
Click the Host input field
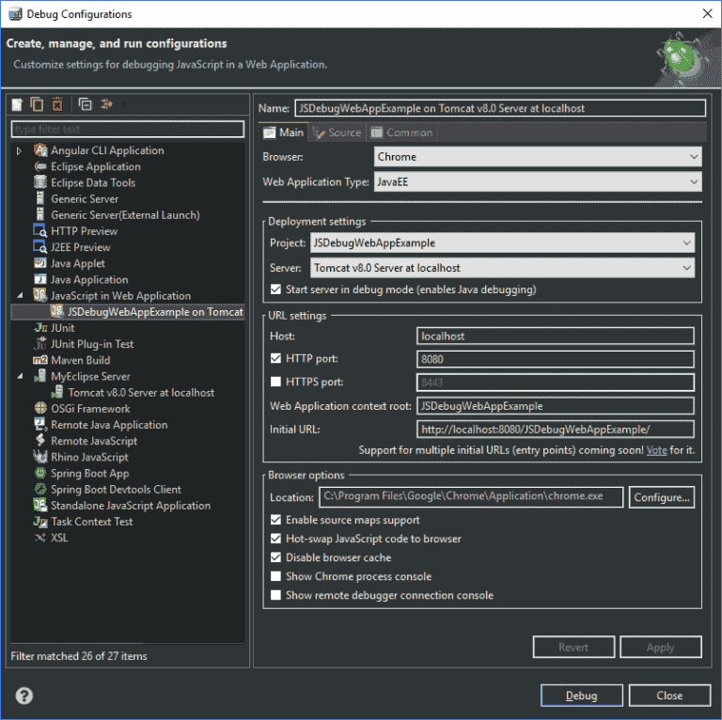pos(556,336)
